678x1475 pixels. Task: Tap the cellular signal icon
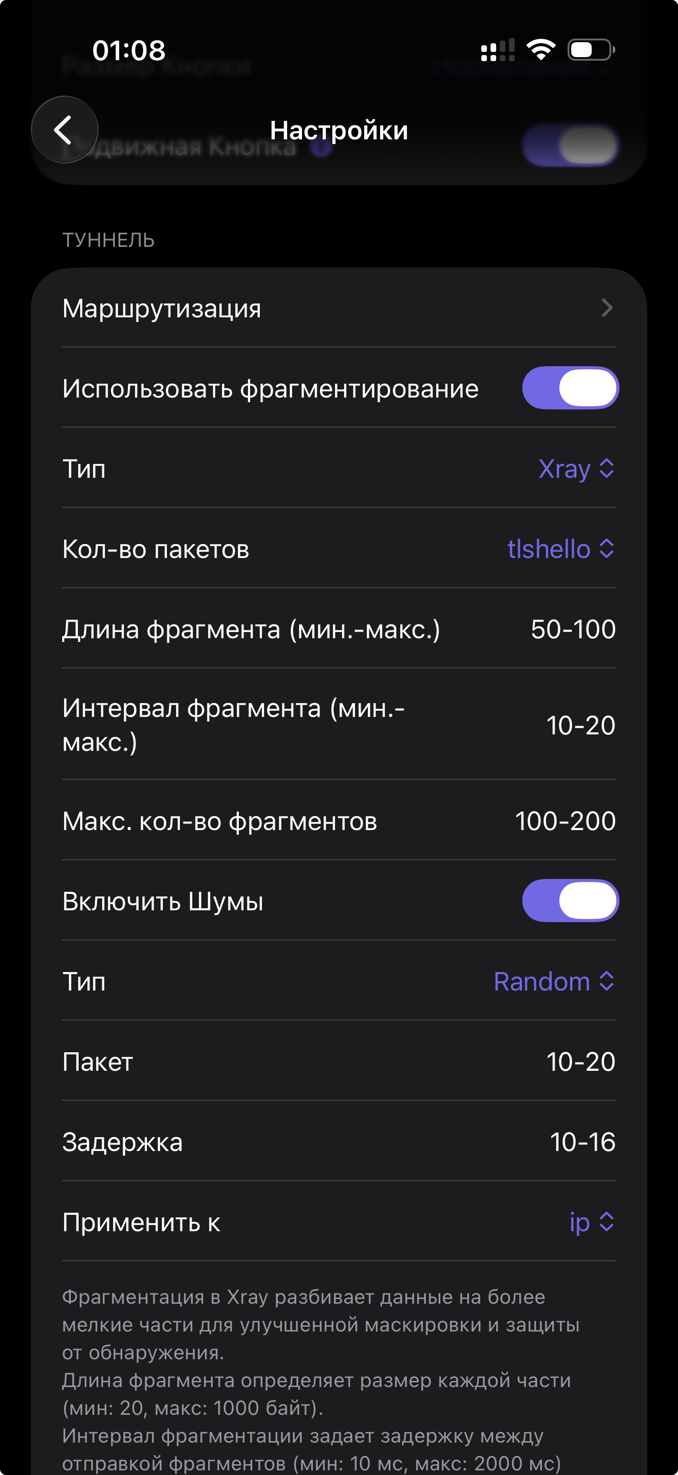point(497,50)
